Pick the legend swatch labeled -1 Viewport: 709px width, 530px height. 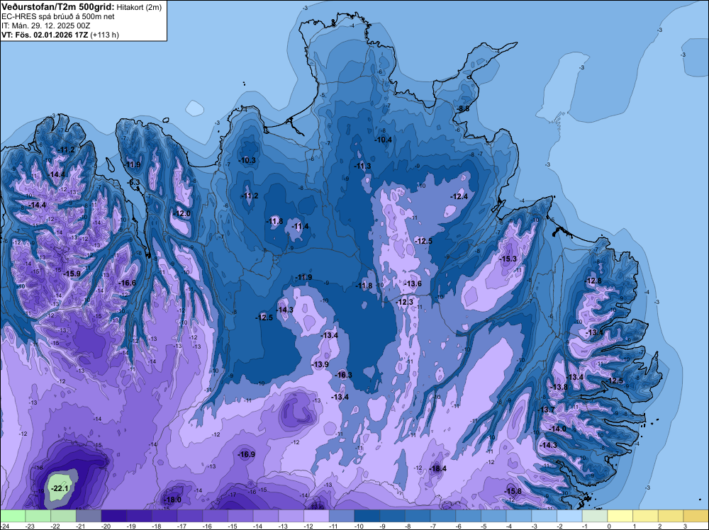pos(595,516)
